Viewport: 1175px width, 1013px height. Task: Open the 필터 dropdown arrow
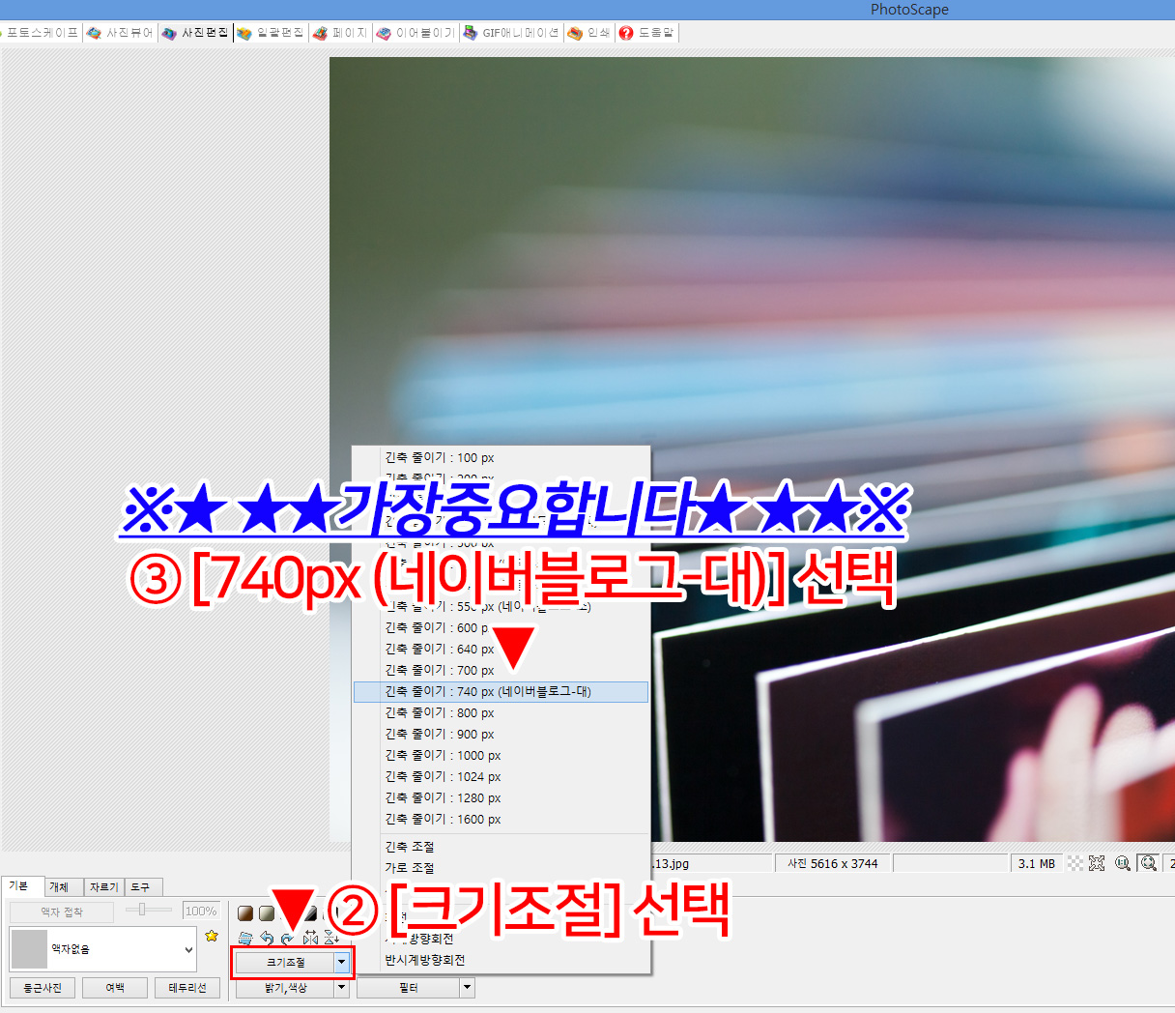coord(467,988)
